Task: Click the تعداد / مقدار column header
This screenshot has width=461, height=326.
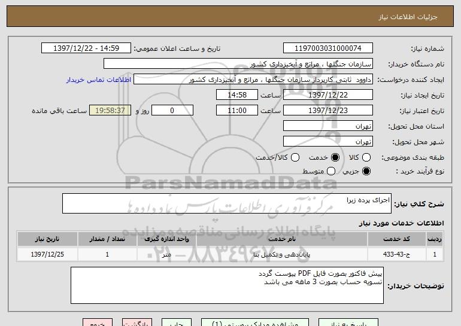Action: 107,239
